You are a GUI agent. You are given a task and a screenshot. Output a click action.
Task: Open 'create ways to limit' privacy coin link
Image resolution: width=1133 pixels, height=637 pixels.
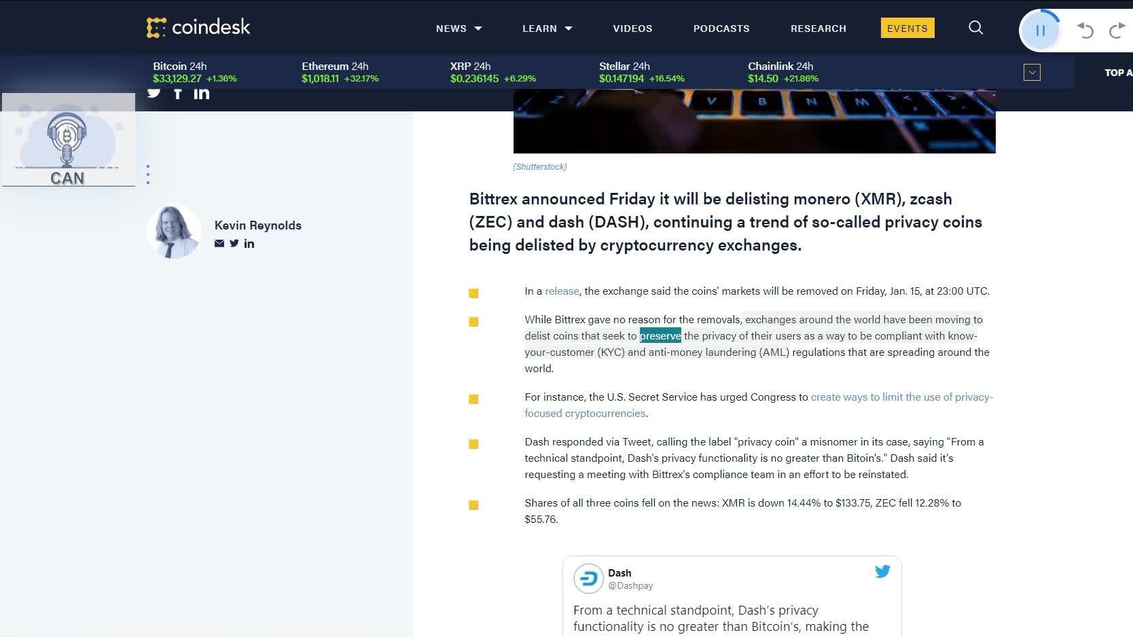click(759, 405)
